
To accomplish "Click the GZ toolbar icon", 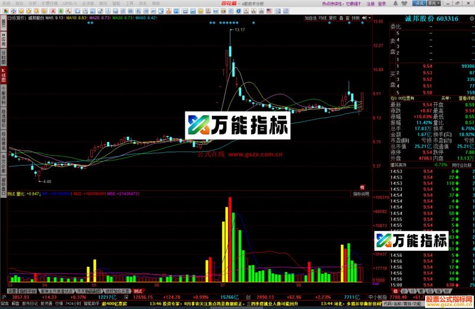I will 216,11.
